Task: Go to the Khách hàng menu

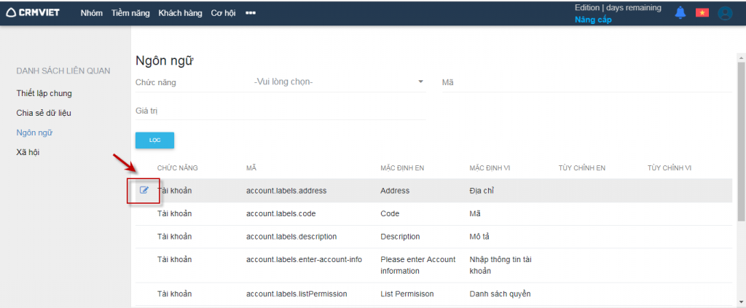Action: (x=181, y=13)
